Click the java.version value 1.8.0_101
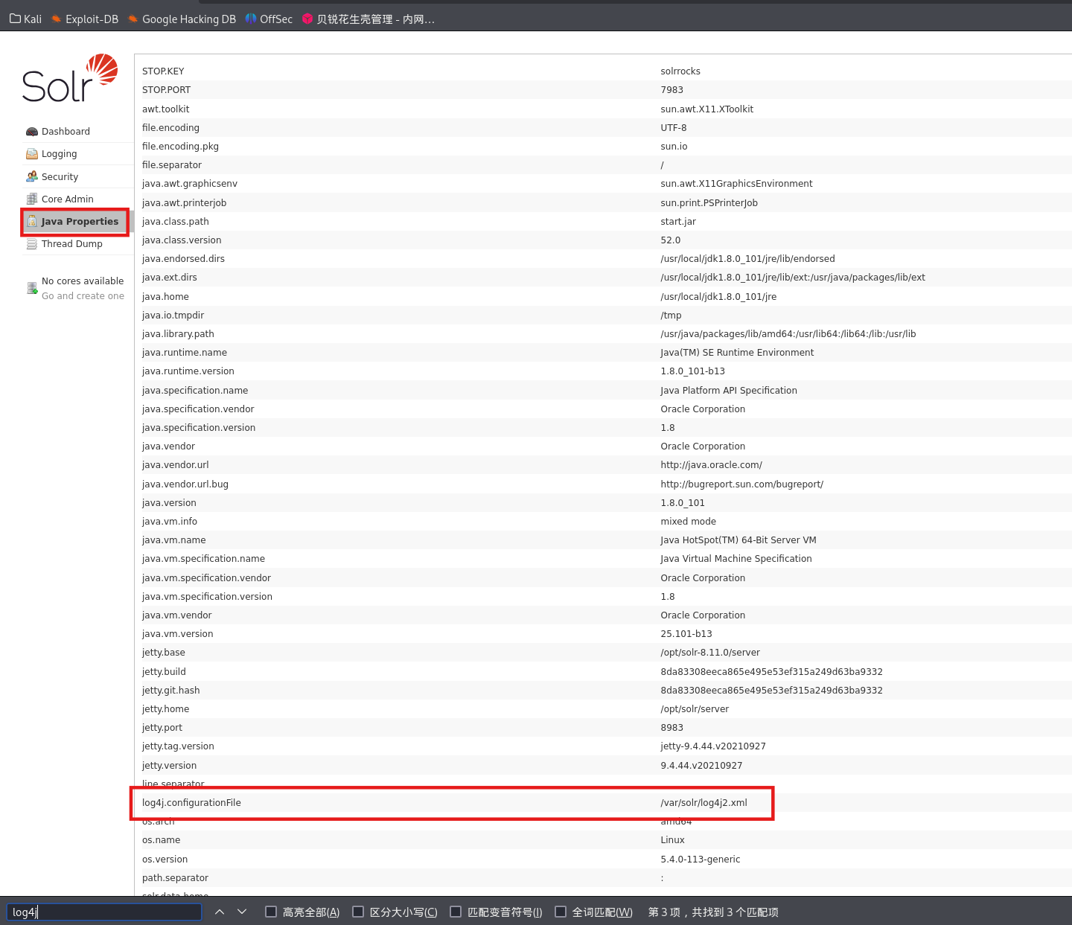The image size is (1072, 925). 683,502
